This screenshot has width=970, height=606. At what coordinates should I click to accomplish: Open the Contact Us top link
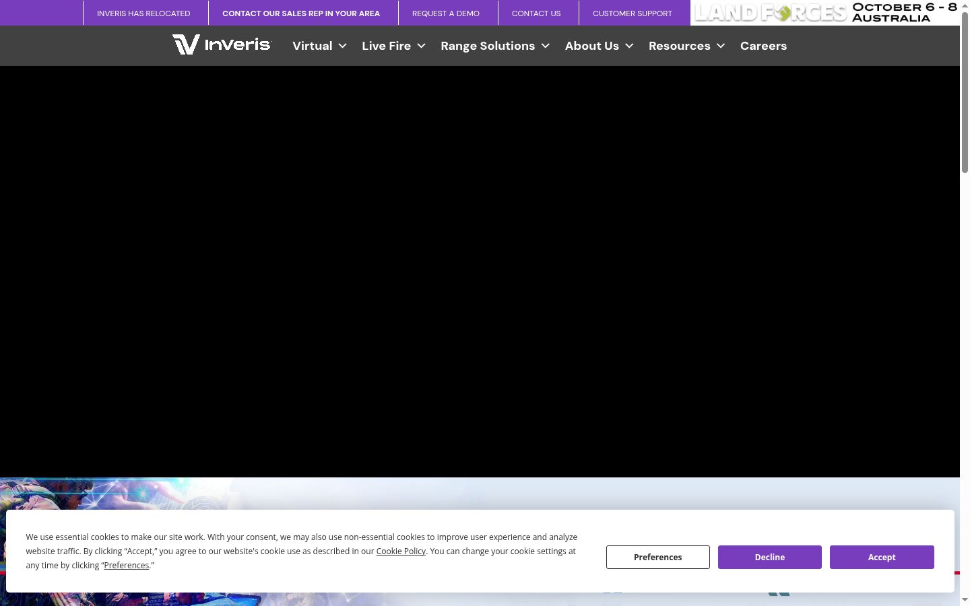click(536, 13)
